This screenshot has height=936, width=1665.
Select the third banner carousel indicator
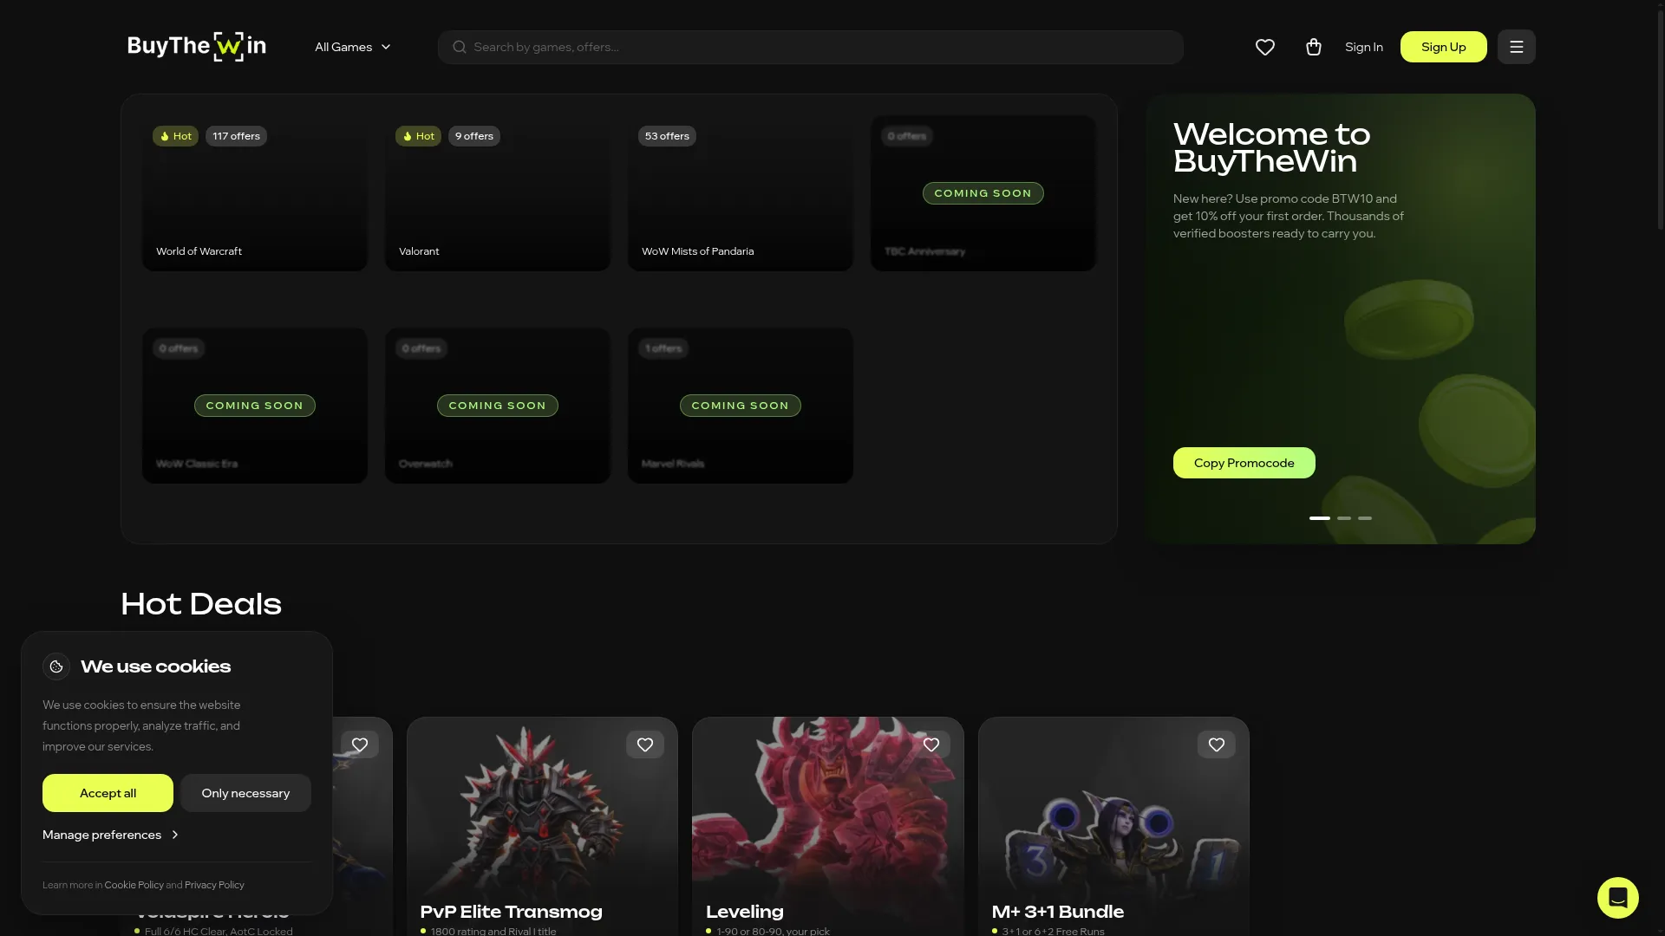tap(1365, 518)
